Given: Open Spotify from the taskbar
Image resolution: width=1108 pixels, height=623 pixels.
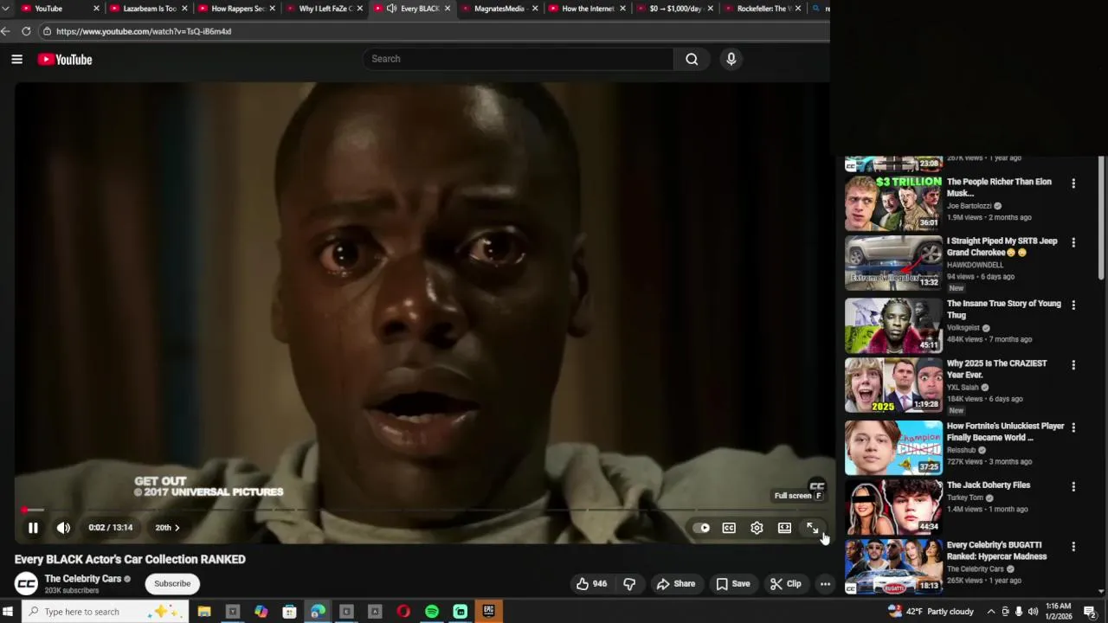Looking at the screenshot, I should pyautogui.click(x=432, y=612).
